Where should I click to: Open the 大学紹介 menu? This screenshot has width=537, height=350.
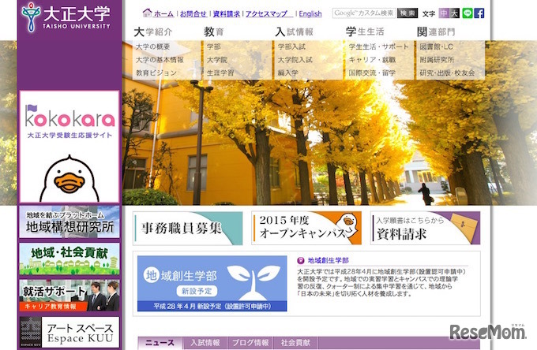click(153, 32)
